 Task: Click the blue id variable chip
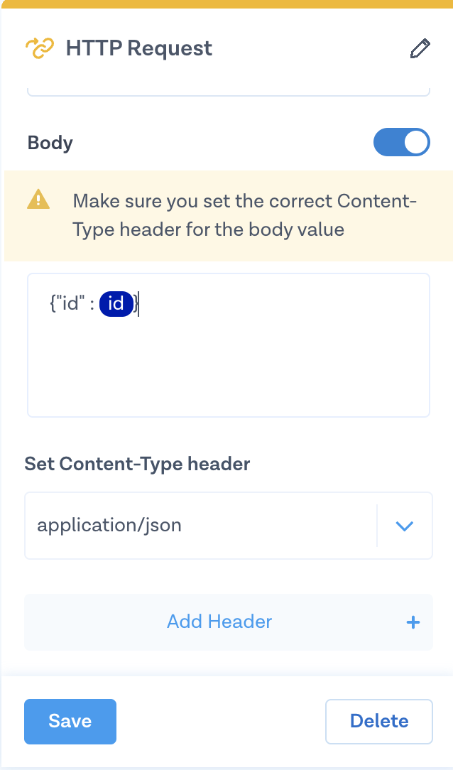click(116, 305)
